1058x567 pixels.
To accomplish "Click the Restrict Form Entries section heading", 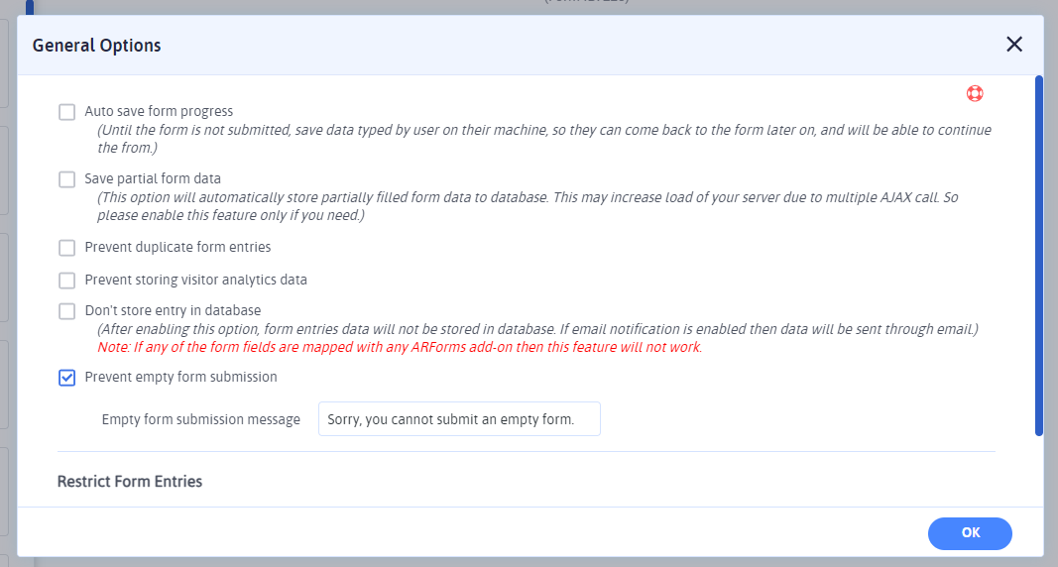I will [x=130, y=482].
